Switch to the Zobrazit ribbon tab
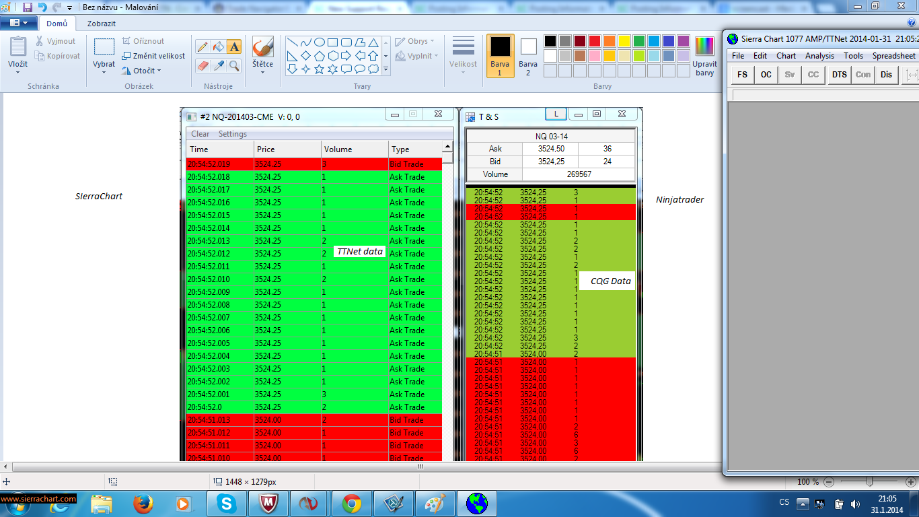The height and width of the screenshot is (517, 919). pyautogui.click(x=102, y=24)
